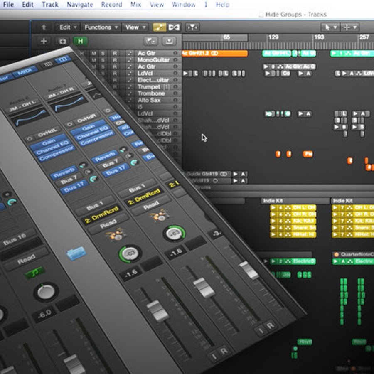The width and height of the screenshot is (374, 374).
Task: Click the input format circle beside OvHdR
Action: [69, 124]
